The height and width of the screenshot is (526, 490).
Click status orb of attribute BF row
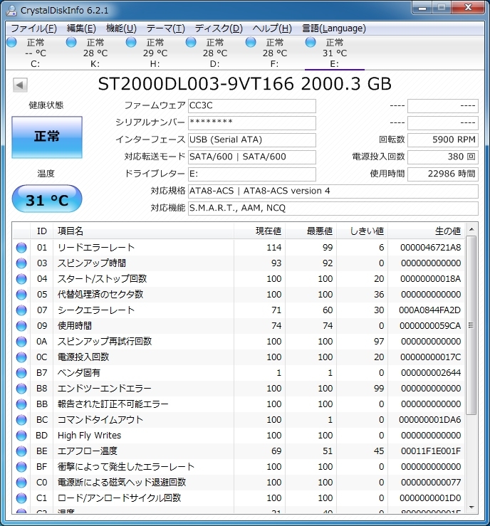tap(21, 467)
